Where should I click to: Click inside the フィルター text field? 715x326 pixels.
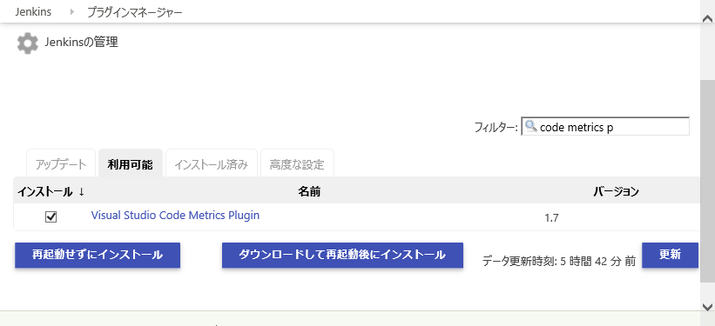click(605, 127)
